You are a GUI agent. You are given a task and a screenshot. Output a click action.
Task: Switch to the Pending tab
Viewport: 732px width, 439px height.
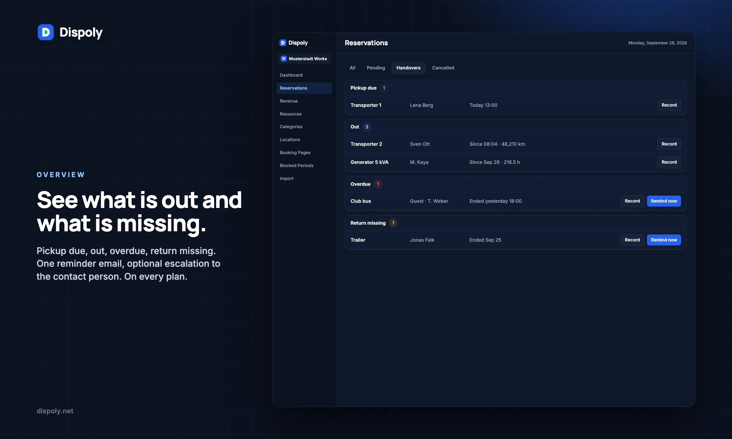(376, 68)
